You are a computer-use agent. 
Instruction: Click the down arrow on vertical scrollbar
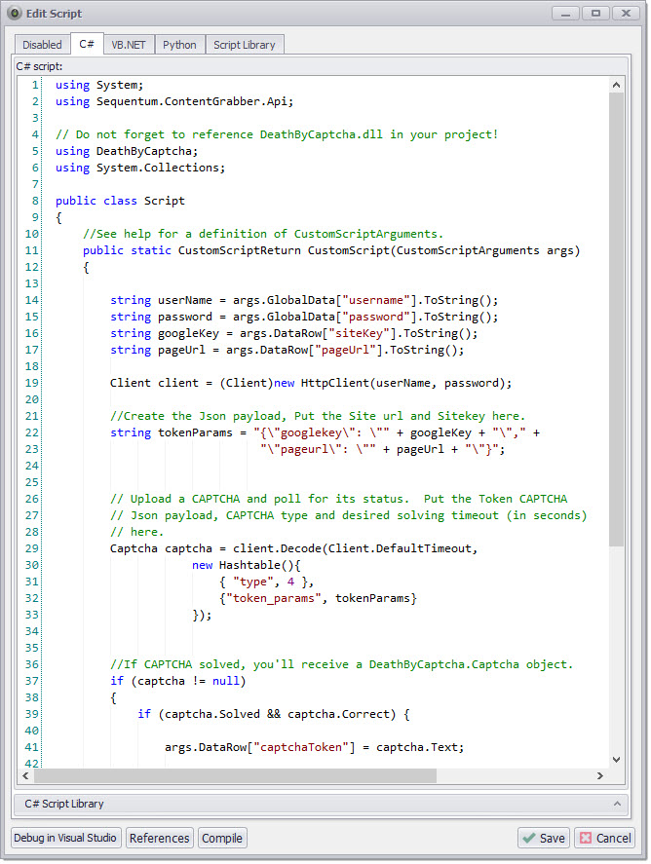point(616,759)
